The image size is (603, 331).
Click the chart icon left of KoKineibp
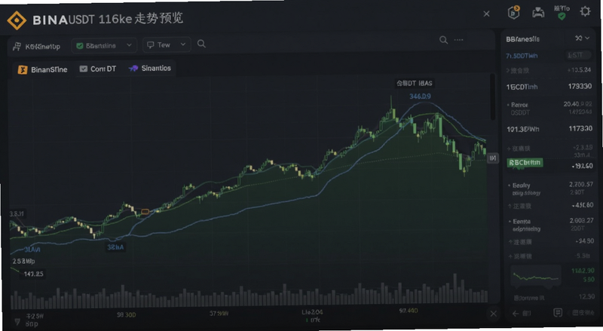click(x=17, y=47)
